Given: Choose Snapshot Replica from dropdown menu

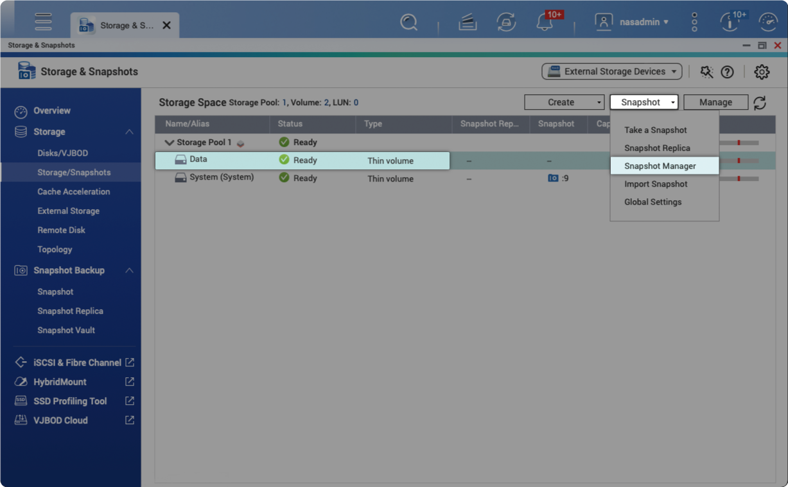Looking at the screenshot, I should tap(657, 148).
